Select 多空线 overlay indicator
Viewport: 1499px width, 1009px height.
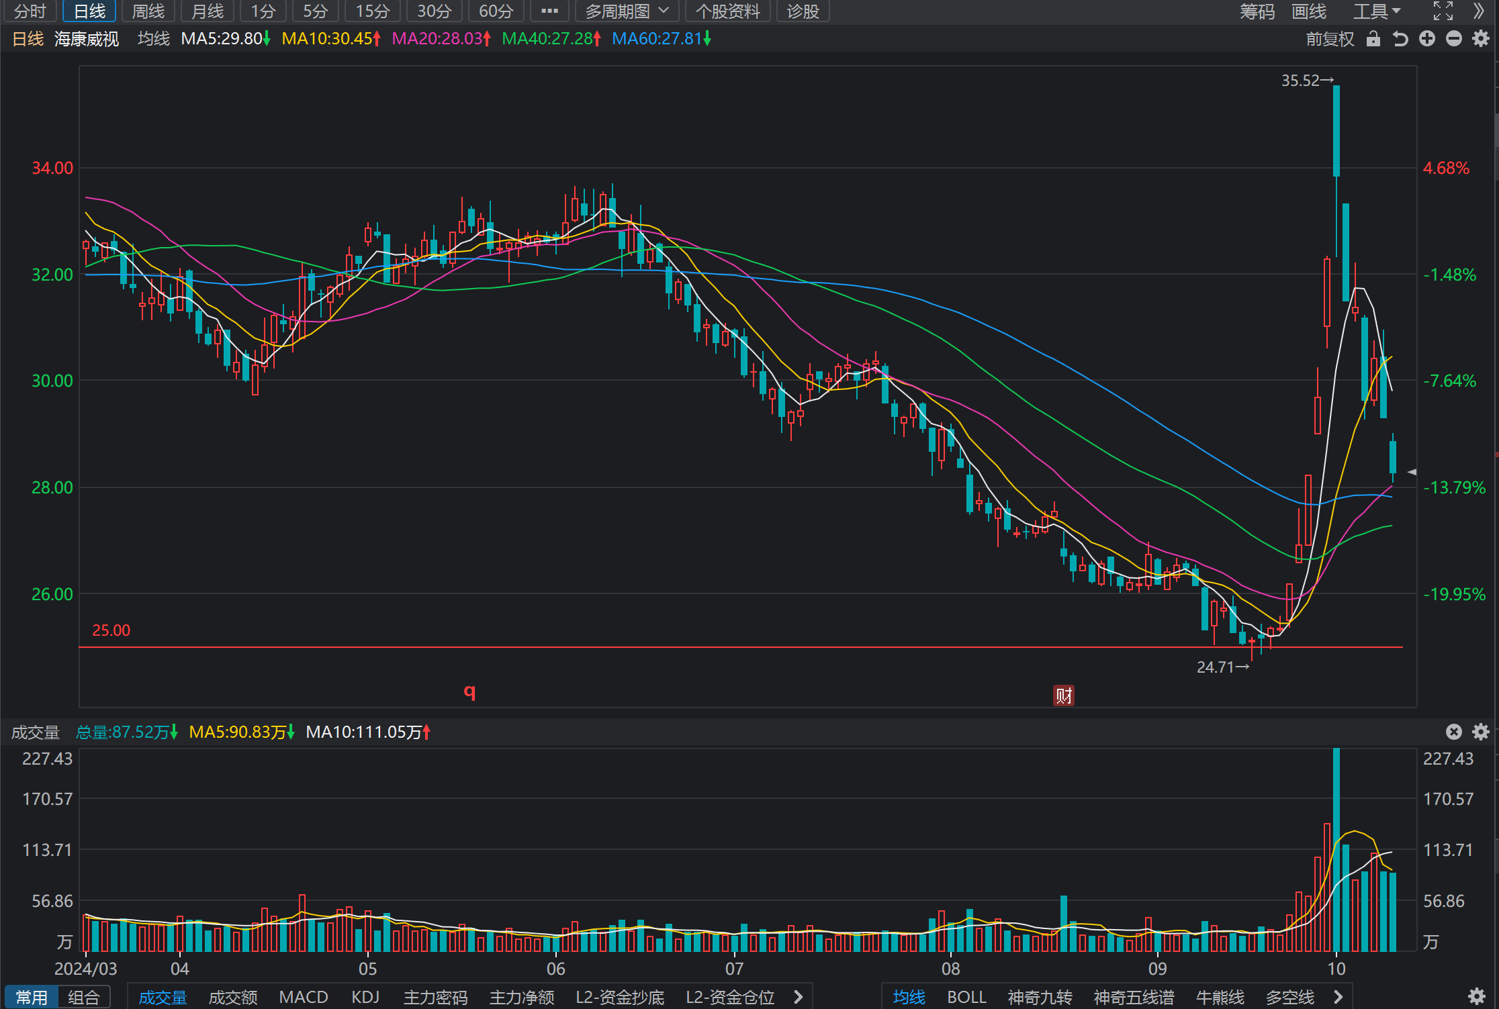tap(1289, 997)
